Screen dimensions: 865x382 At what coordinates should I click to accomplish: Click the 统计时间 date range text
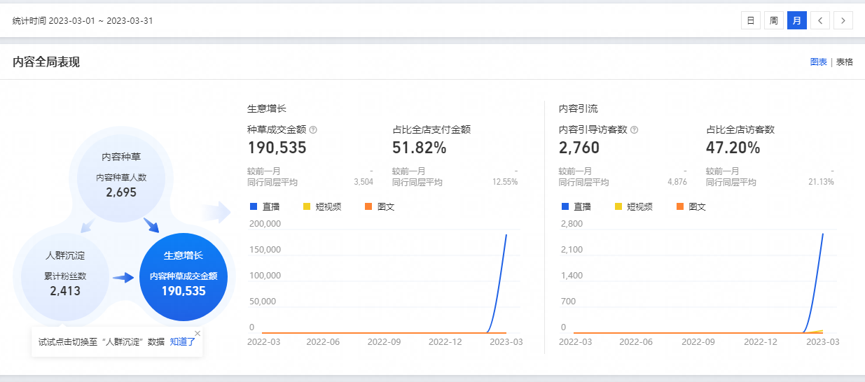[83, 21]
